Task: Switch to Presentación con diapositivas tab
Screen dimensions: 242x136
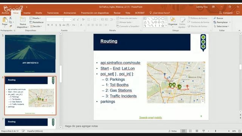Action: (95, 13)
